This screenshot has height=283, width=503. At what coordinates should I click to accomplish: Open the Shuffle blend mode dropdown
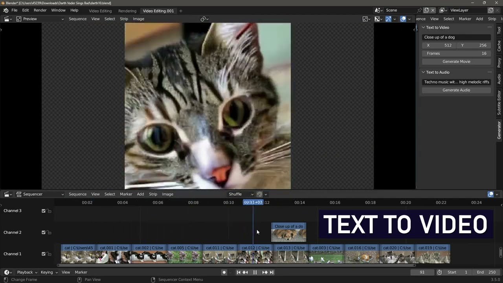(x=240, y=194)
